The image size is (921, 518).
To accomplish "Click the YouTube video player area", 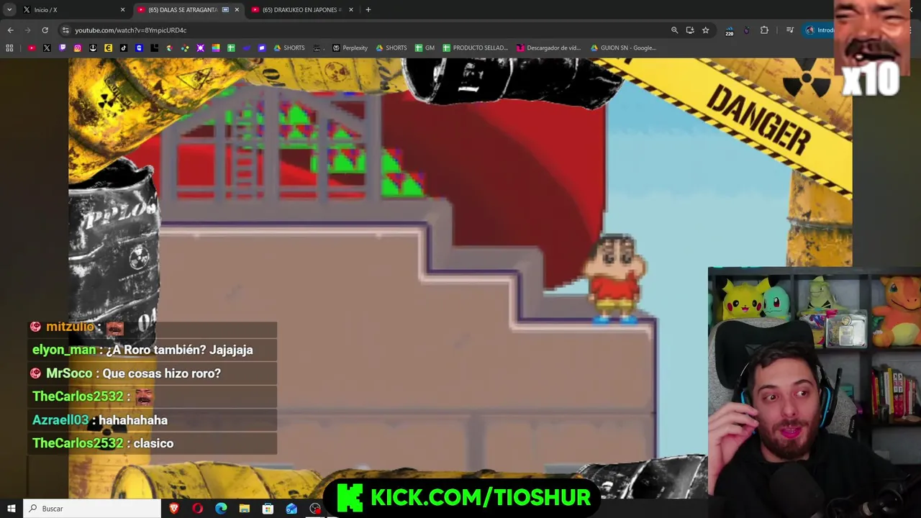I will click(x=460, y=277).
